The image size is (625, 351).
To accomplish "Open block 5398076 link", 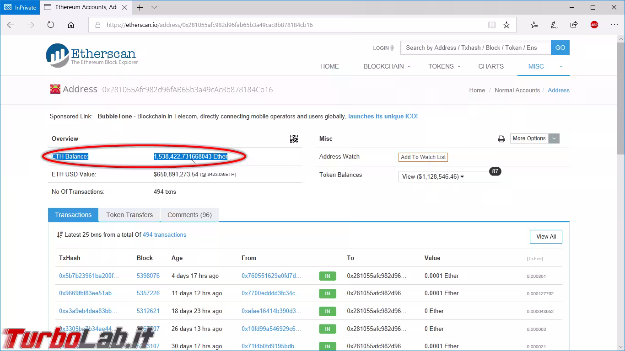I will pyautogui.click(x=148, y=276).
